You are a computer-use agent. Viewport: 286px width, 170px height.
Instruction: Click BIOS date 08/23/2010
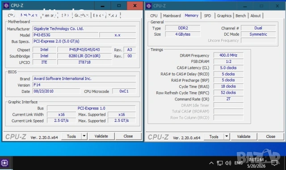tap(56, 91)
